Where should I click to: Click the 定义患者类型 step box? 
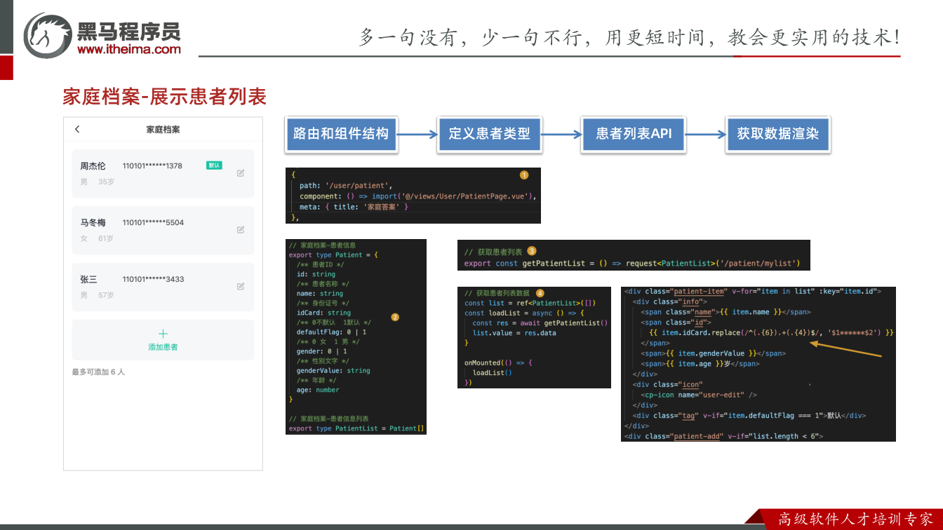tap(490, 134)
